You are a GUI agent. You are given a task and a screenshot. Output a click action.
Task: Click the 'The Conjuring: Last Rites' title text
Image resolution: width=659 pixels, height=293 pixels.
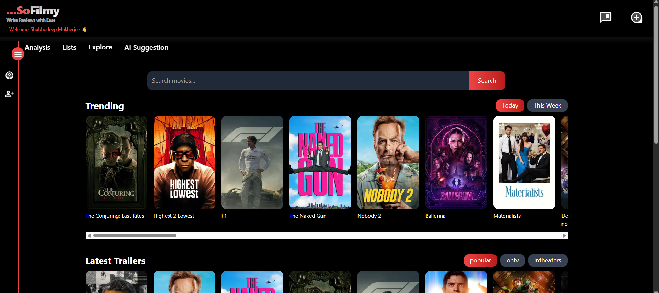pyautogui.click(x=115, y=216)
